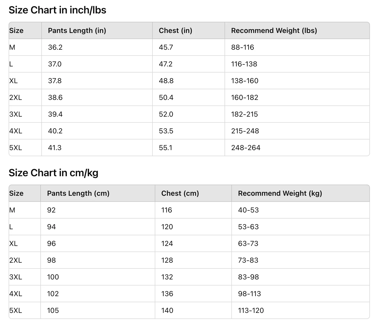The image size is (376, 322).
Task: Click the 88-116 weight range cell
Action: [242, 47]
